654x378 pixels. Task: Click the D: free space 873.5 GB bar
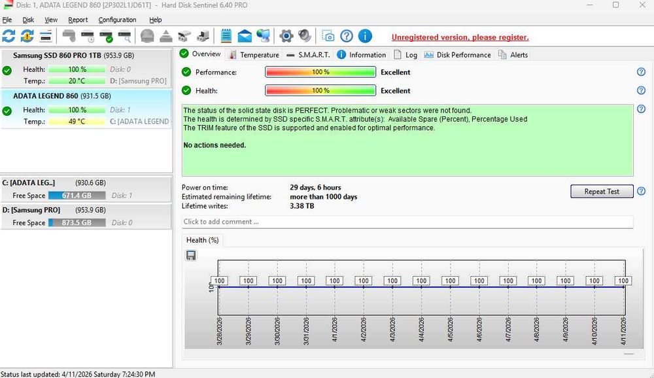click(77, 222)
